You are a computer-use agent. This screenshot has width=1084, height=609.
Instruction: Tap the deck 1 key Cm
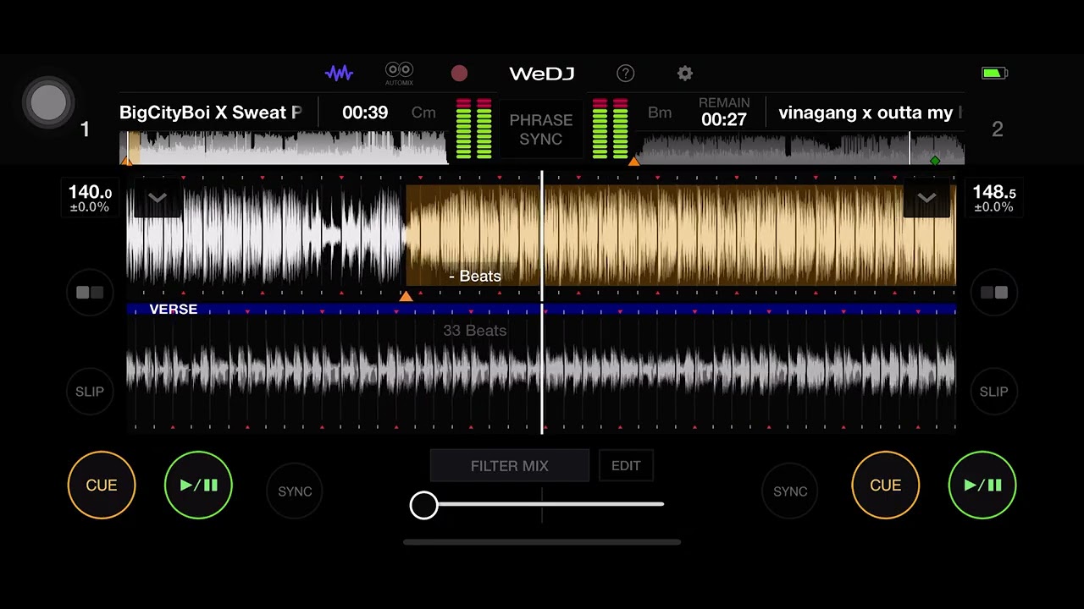(423, 112)
